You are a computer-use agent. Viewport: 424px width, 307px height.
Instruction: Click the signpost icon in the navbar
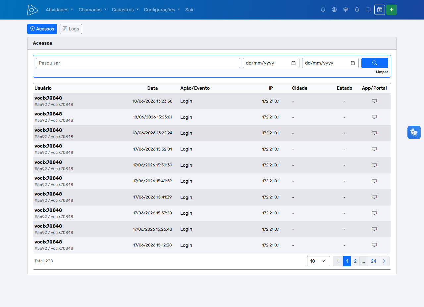pos(345,10)
